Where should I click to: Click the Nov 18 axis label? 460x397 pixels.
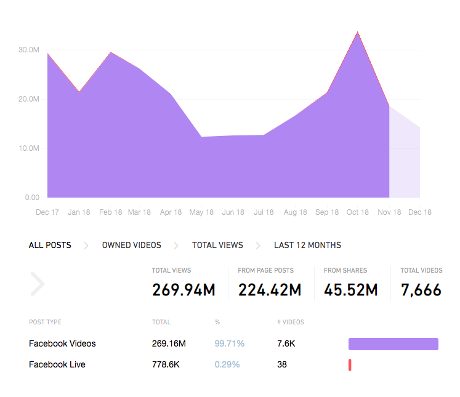(x=389, y=212)
